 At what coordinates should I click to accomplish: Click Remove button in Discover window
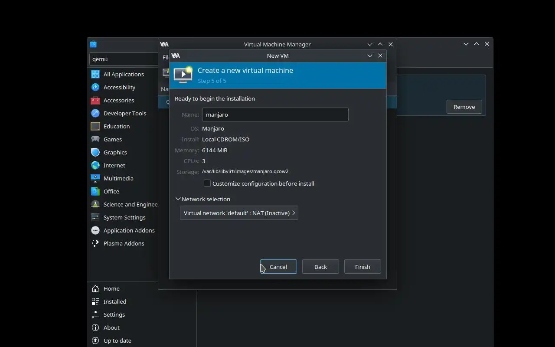coord(464,107)
